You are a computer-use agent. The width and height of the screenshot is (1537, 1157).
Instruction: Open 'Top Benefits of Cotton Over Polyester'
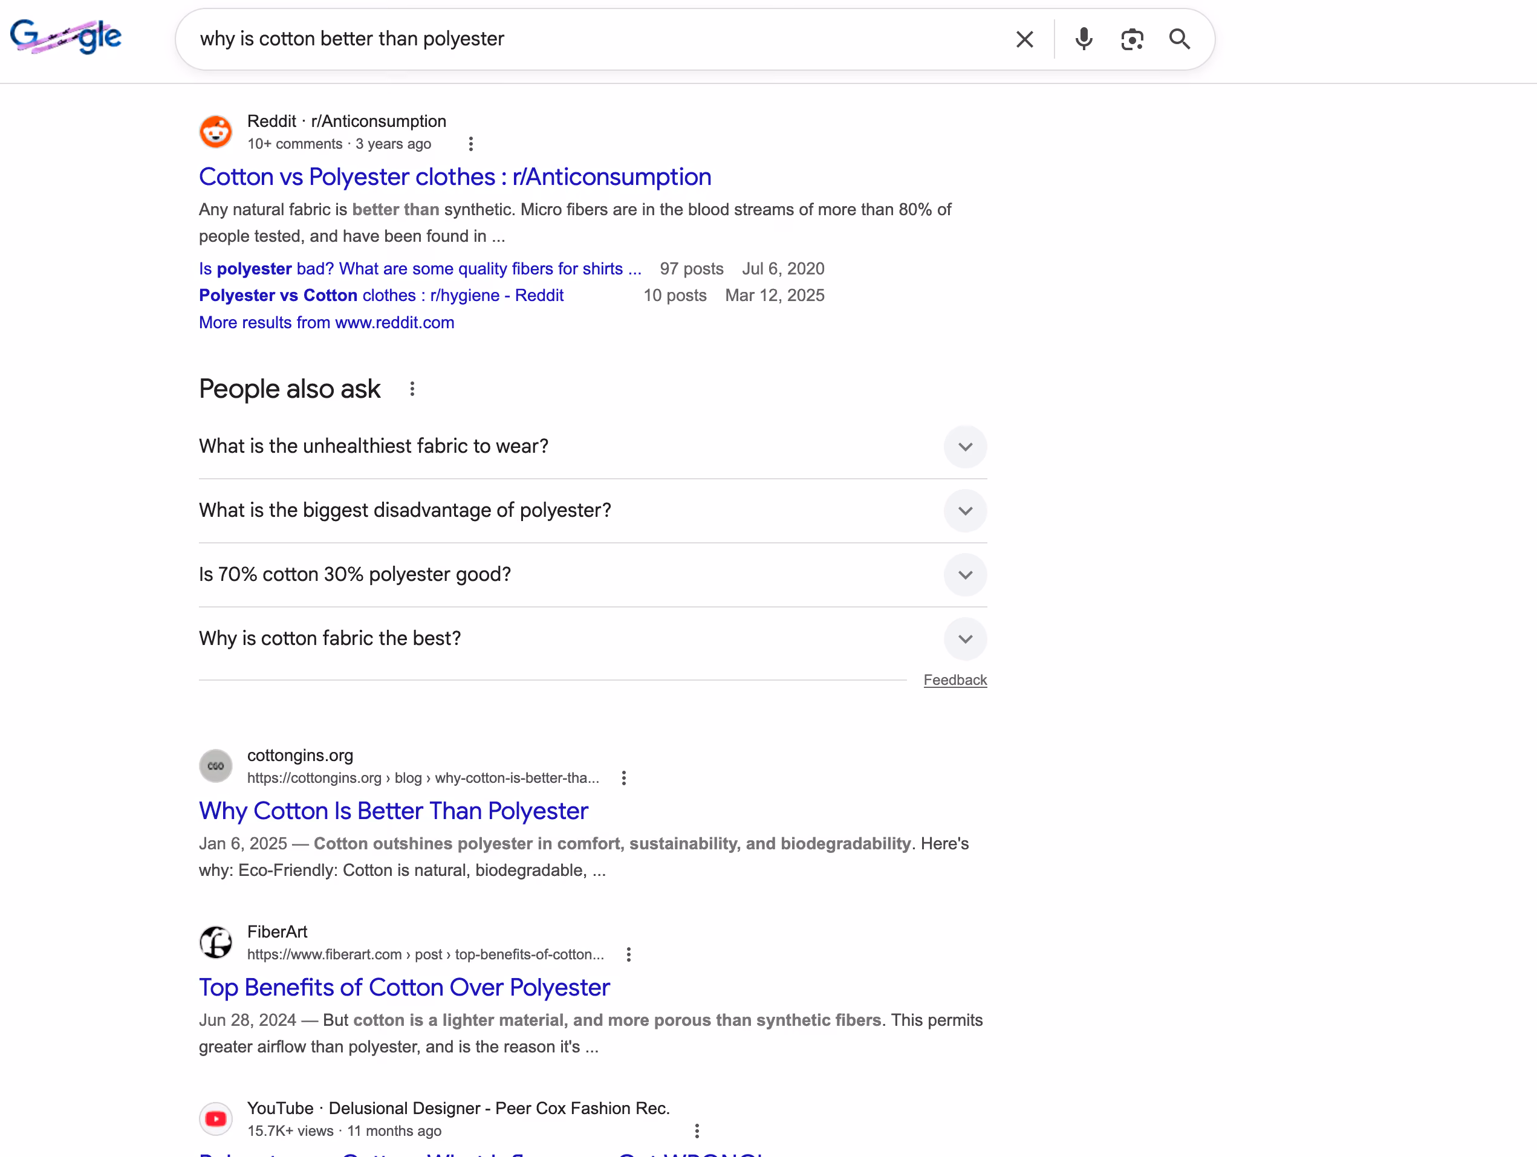click(405, 988)
